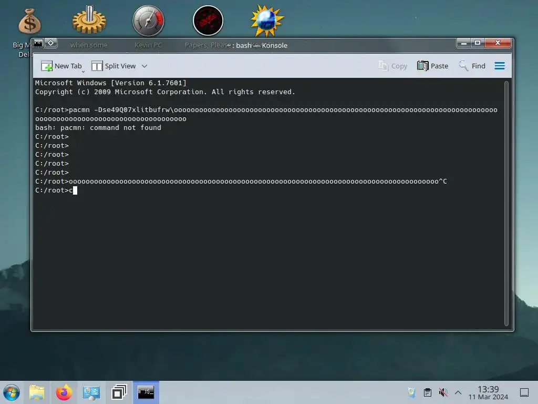Open the sun globe desktop icon

point(267,21)
